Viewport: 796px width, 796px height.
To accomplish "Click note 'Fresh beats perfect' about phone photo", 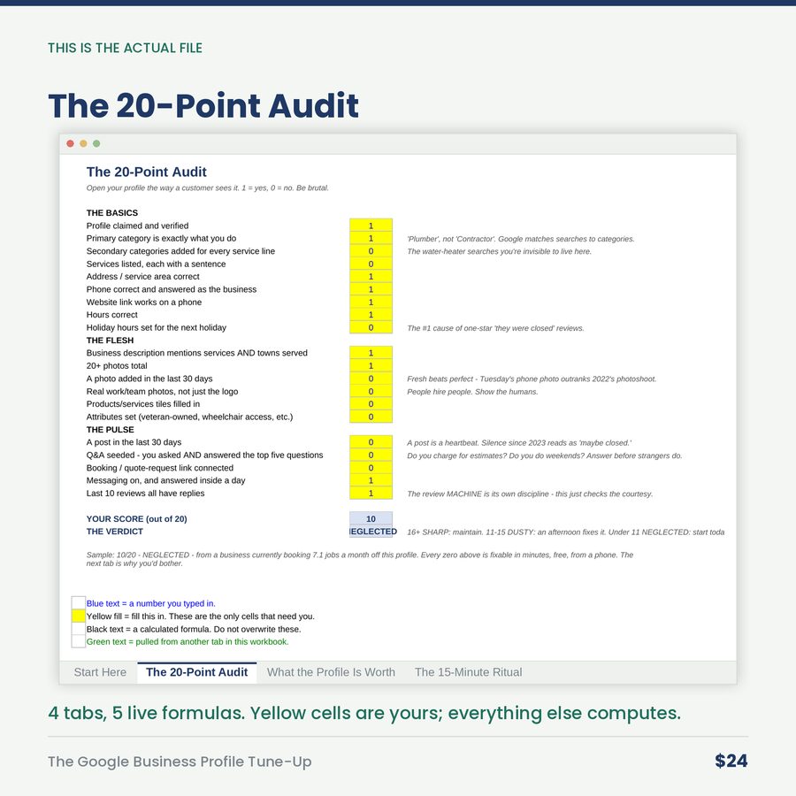I will tap(532, 379).
